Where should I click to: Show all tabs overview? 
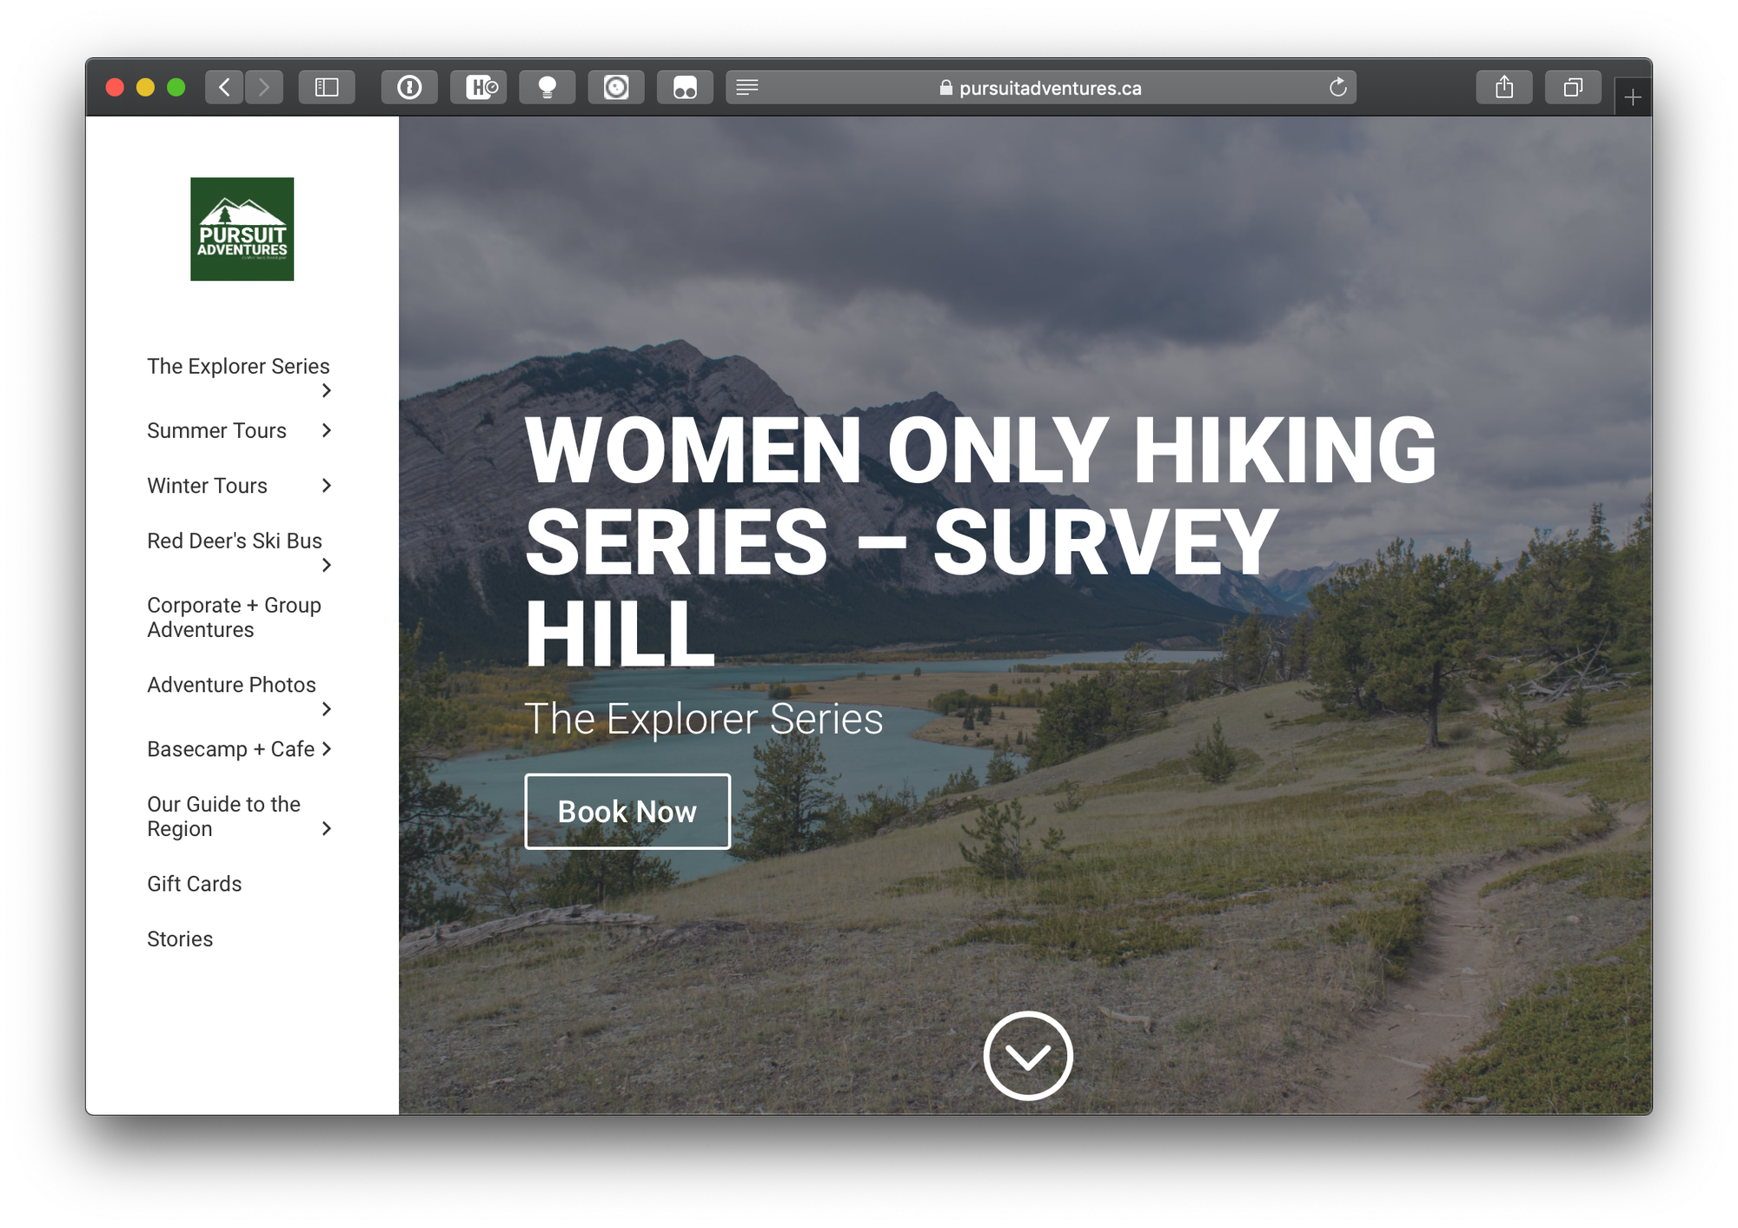(x=1573, y=87)
